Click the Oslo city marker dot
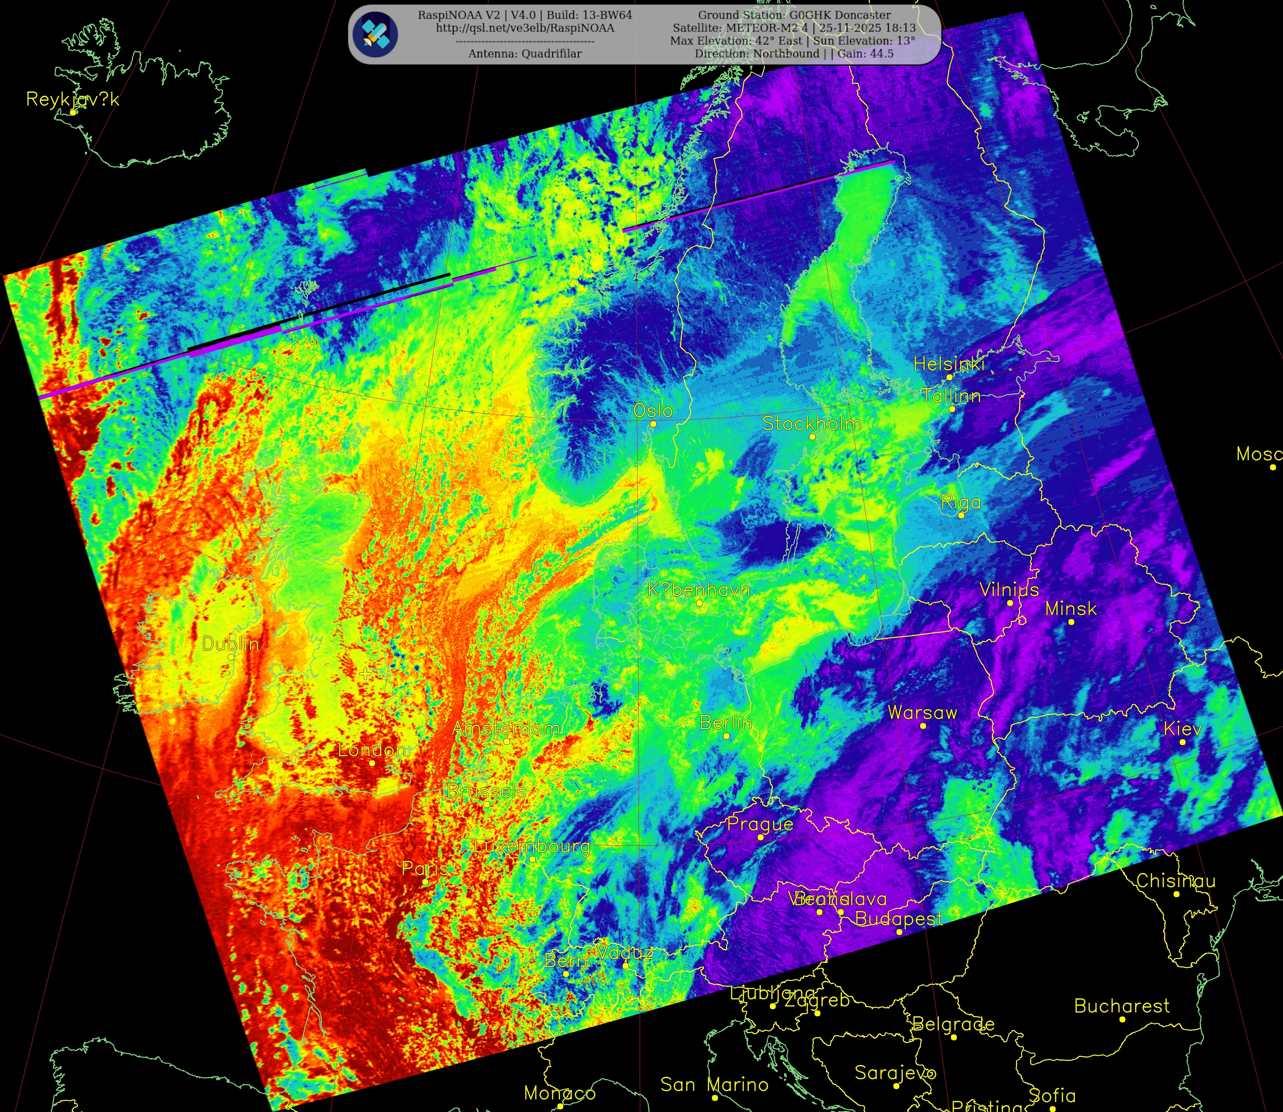Viewport: 1283px width, 1112px height. [652, 424]
